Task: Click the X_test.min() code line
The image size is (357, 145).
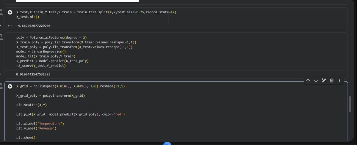Action: [27, 17]
